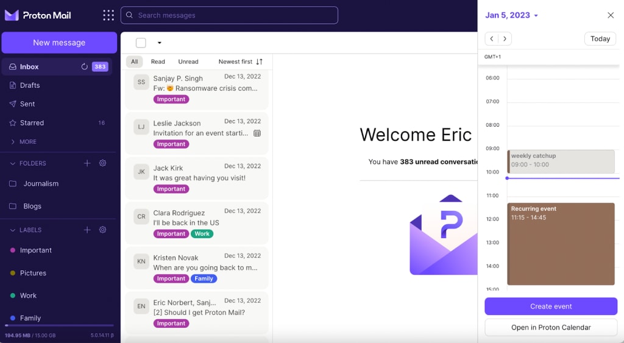
Task: Open Should I get Proton Mail conversation
Action: pyautogui.click(x=197, y=313)
